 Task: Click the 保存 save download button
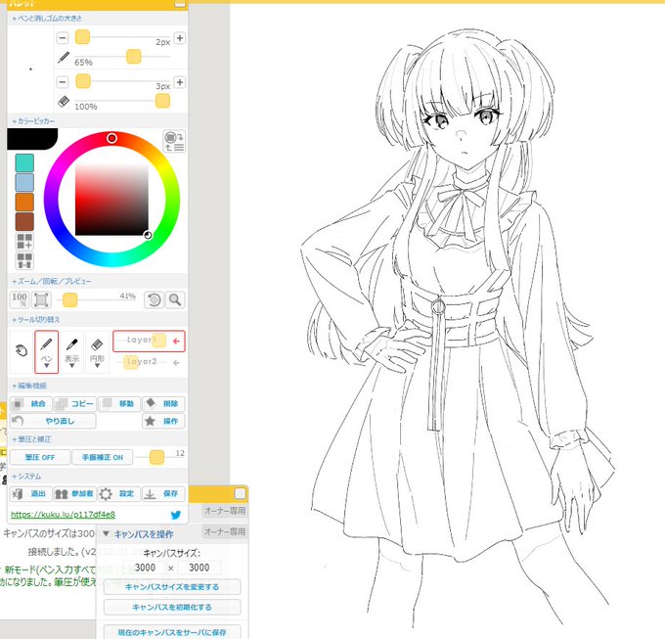point(163,494)
